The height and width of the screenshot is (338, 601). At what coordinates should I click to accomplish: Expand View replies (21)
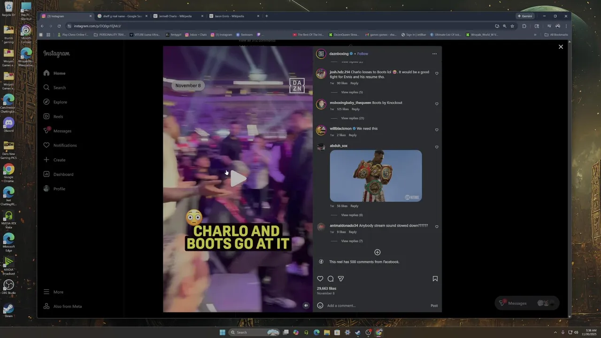(352, 118)
